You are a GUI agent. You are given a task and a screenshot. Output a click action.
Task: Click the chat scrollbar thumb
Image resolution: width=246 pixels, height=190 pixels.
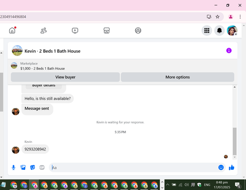235,141
